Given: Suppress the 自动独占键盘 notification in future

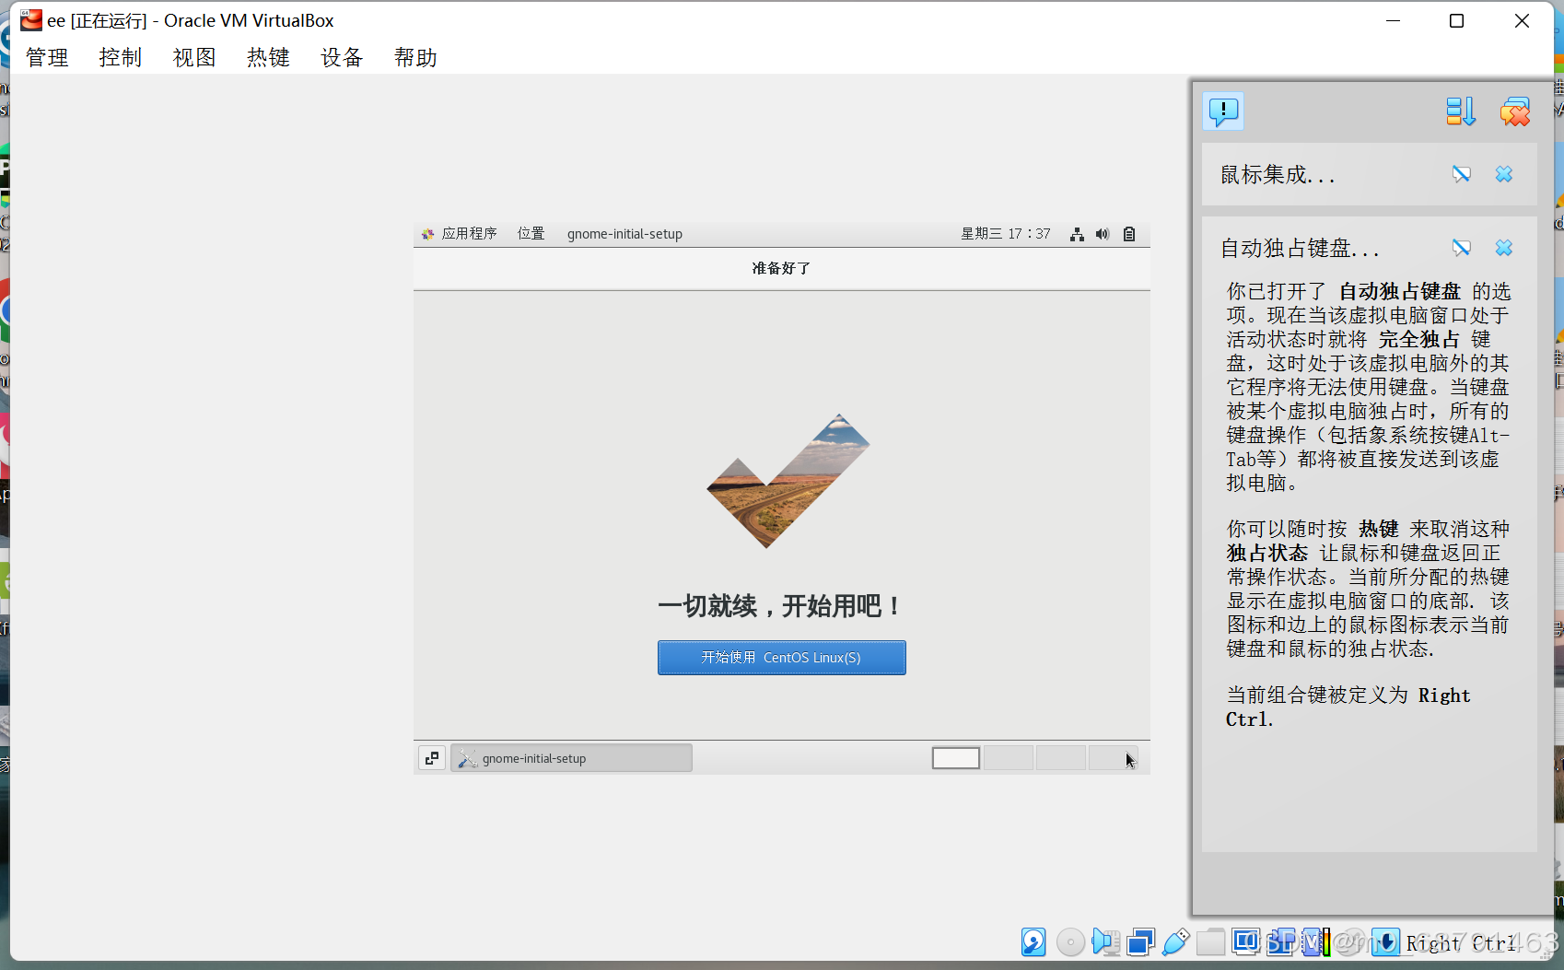Looking at the screenshot, I should coord(1462,248).
